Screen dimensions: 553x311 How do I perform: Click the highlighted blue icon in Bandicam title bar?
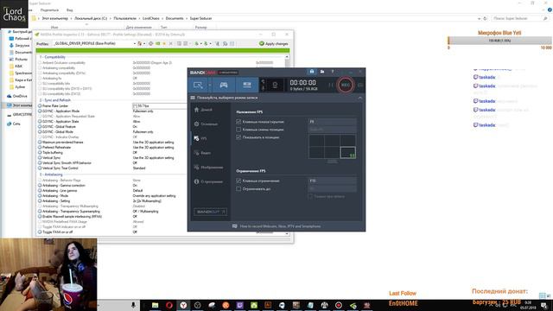(312, 72)
